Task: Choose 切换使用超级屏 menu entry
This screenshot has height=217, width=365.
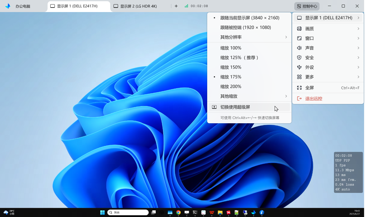Action: (249, 107)
